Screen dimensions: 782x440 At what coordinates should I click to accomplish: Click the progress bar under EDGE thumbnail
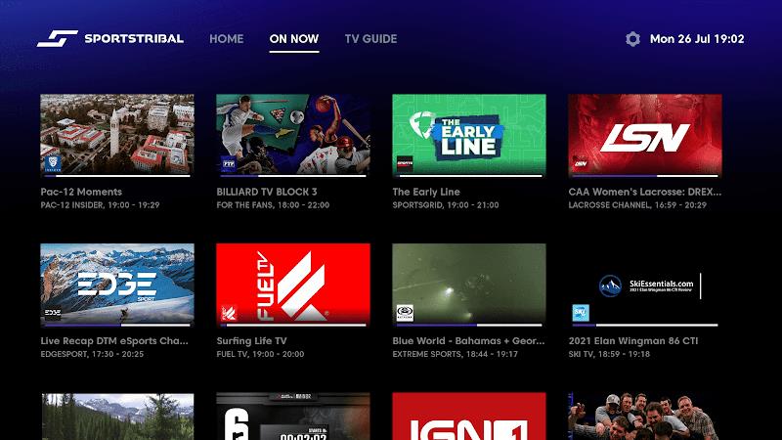pyautogui.click(x=117, y=325)
